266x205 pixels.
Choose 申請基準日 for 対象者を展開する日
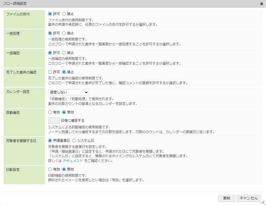pyautogui.click(x=50, y=140)
